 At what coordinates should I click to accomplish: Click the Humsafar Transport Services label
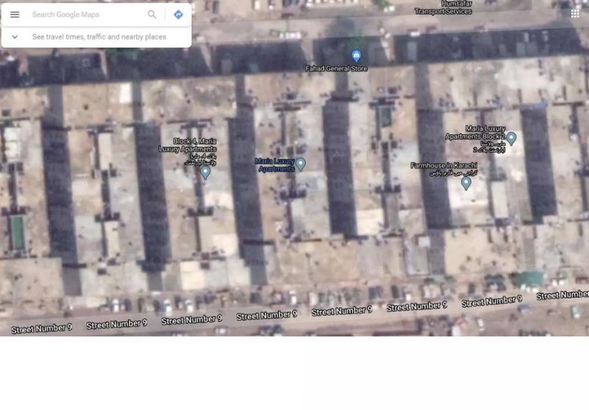point(443,8)
